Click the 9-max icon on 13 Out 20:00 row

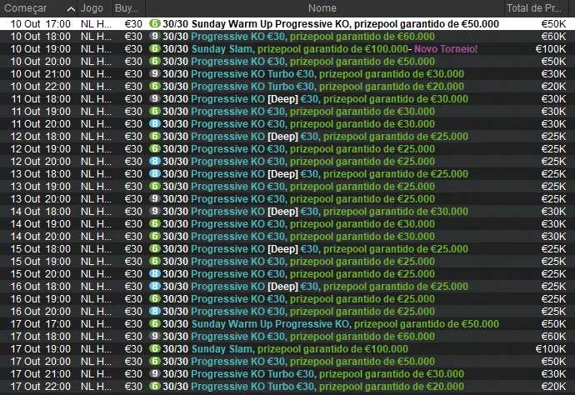pos(155,198)
